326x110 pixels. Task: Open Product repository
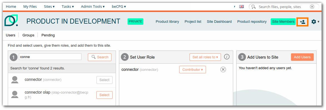(252, 22)
